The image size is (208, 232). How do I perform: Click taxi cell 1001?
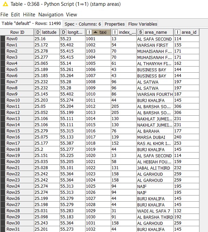coord(98,39)
